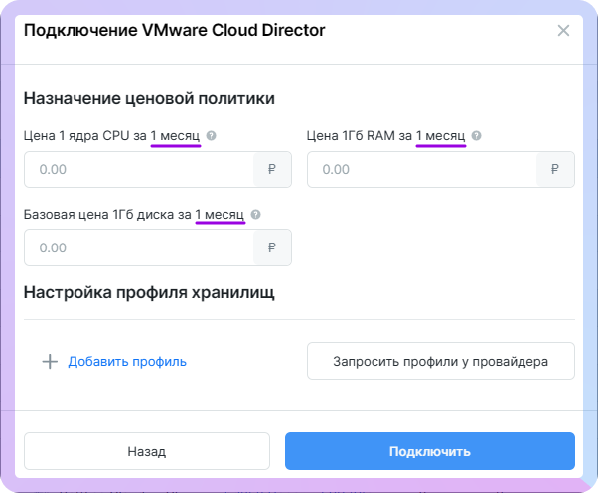Open the '1 месяц' period for CPU price
This screenshot has height=493, width=598.
click(176, 136)
